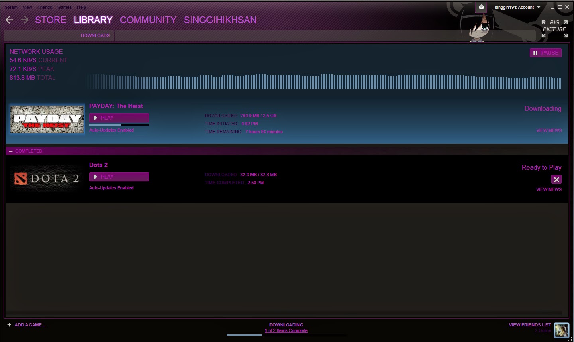The image size is (574, 342).
Task: Click the '72.1 KB/S PEAK' value
Action: [x=32, y=69]
